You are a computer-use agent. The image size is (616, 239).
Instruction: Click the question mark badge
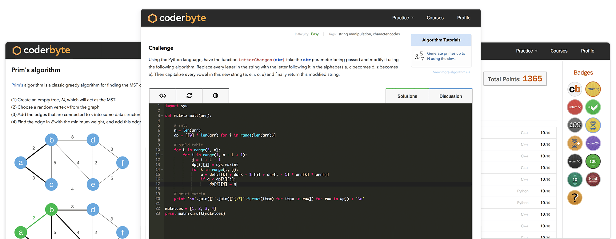pyautogui.click(x=574, y=198)
